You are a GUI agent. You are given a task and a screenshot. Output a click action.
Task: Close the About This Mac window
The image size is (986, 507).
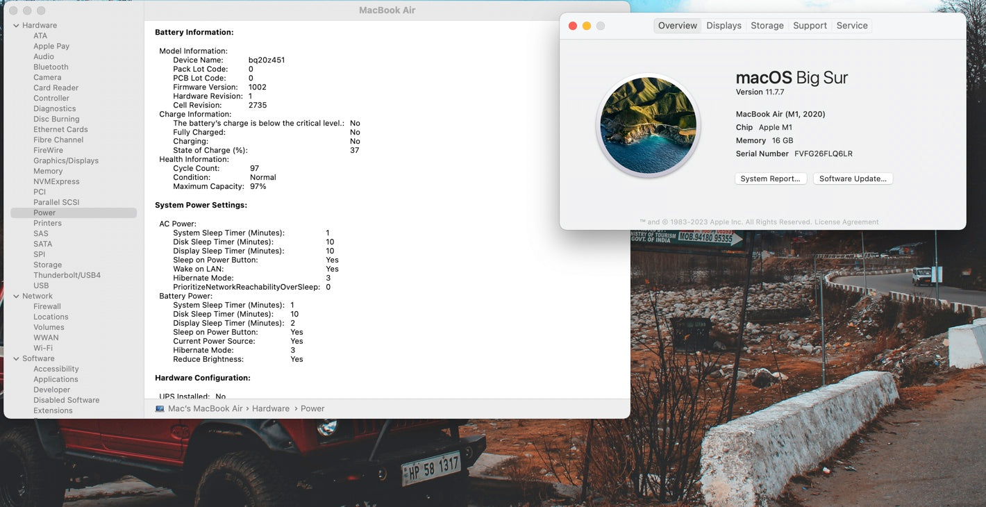pyautogui.click(x=573, y=26)
